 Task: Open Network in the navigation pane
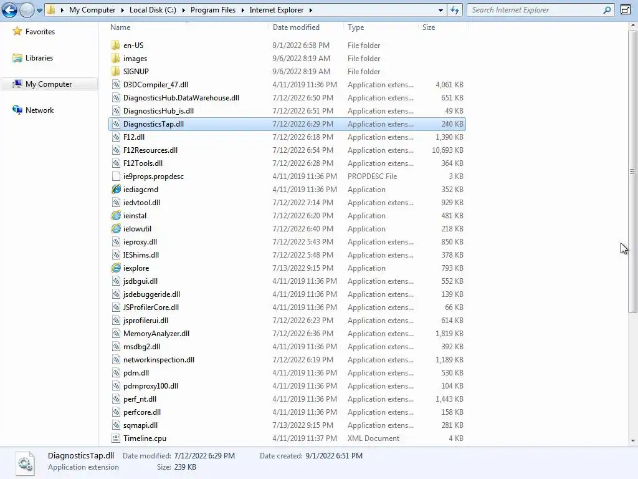click(x=39, y=110)
